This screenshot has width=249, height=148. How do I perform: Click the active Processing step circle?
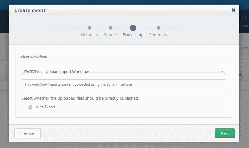pyautogui.click(x=133, y=28)
